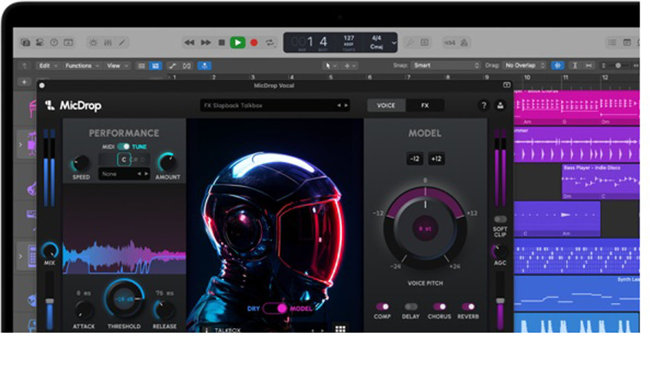The height and width of the screenshot is (392, 654).
Task: Select the C key note box
Action: click(124, 160)
